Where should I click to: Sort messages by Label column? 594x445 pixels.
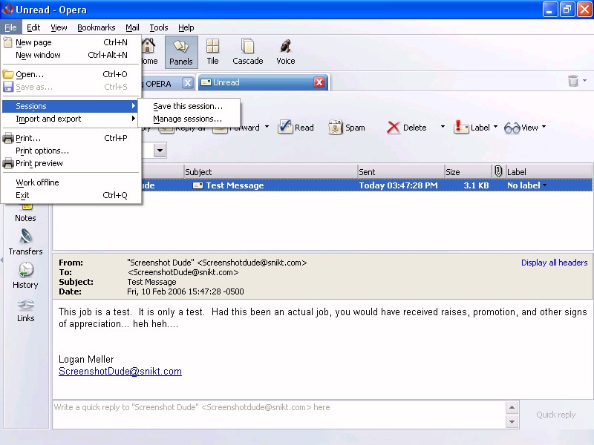pos(549,172)
